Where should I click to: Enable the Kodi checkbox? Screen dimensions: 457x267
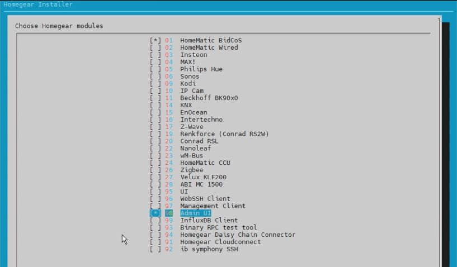tap(156, 84)
